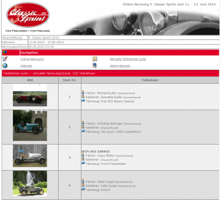This screenshot has height=200, width=222.
Task: Click the Von Freunden – für Freunde slogan
Action: coord(28,31)
